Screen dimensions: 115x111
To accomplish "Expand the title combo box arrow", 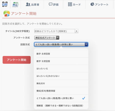I will 77,31.
